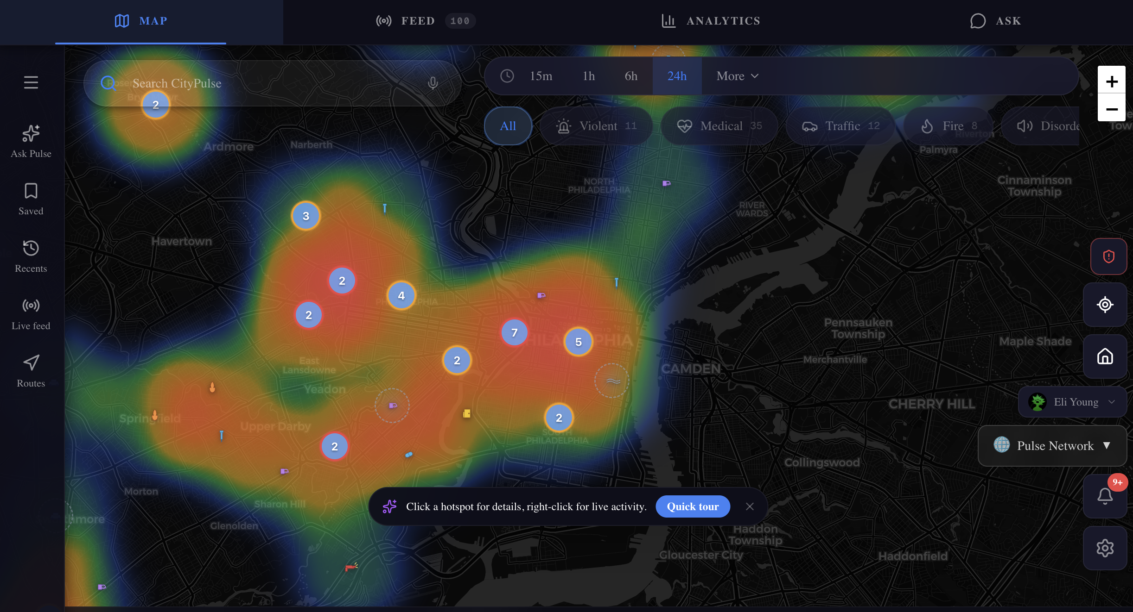Image resolution: width=1133 pixels, height=612 pixels.
Task: Click the clock icon in time range bar
Action: point(507,76)
